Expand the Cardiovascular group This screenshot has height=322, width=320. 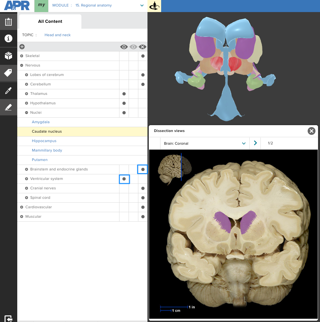(21, 207)
